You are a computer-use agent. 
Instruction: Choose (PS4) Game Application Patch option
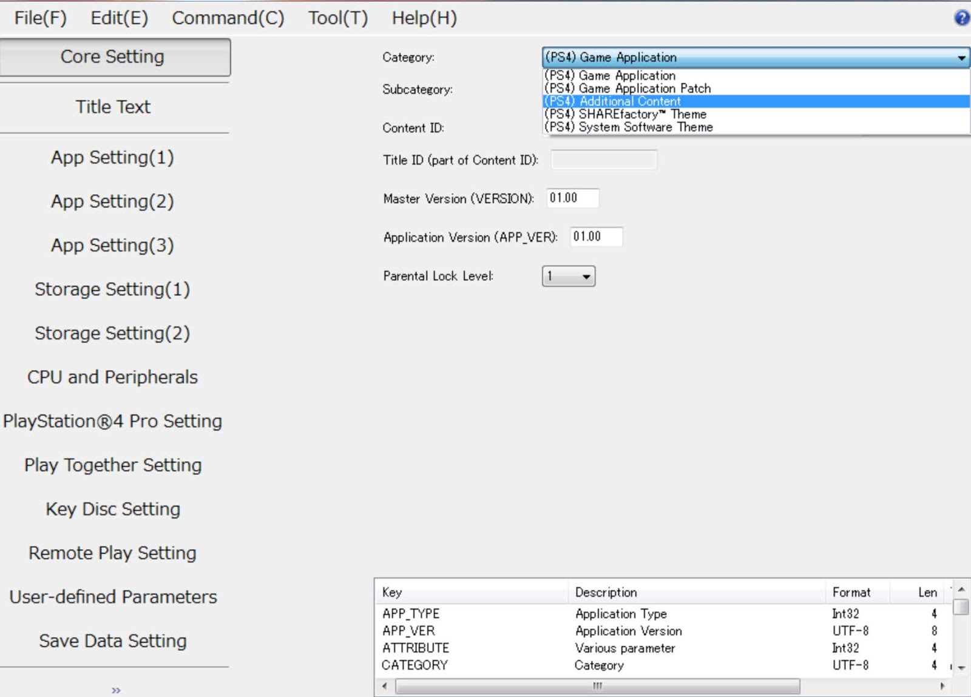(756, 88)
